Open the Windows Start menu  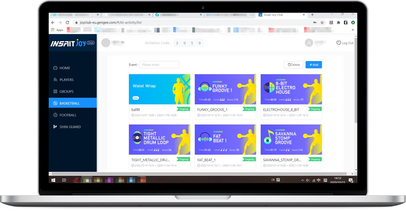click(53, 180)
